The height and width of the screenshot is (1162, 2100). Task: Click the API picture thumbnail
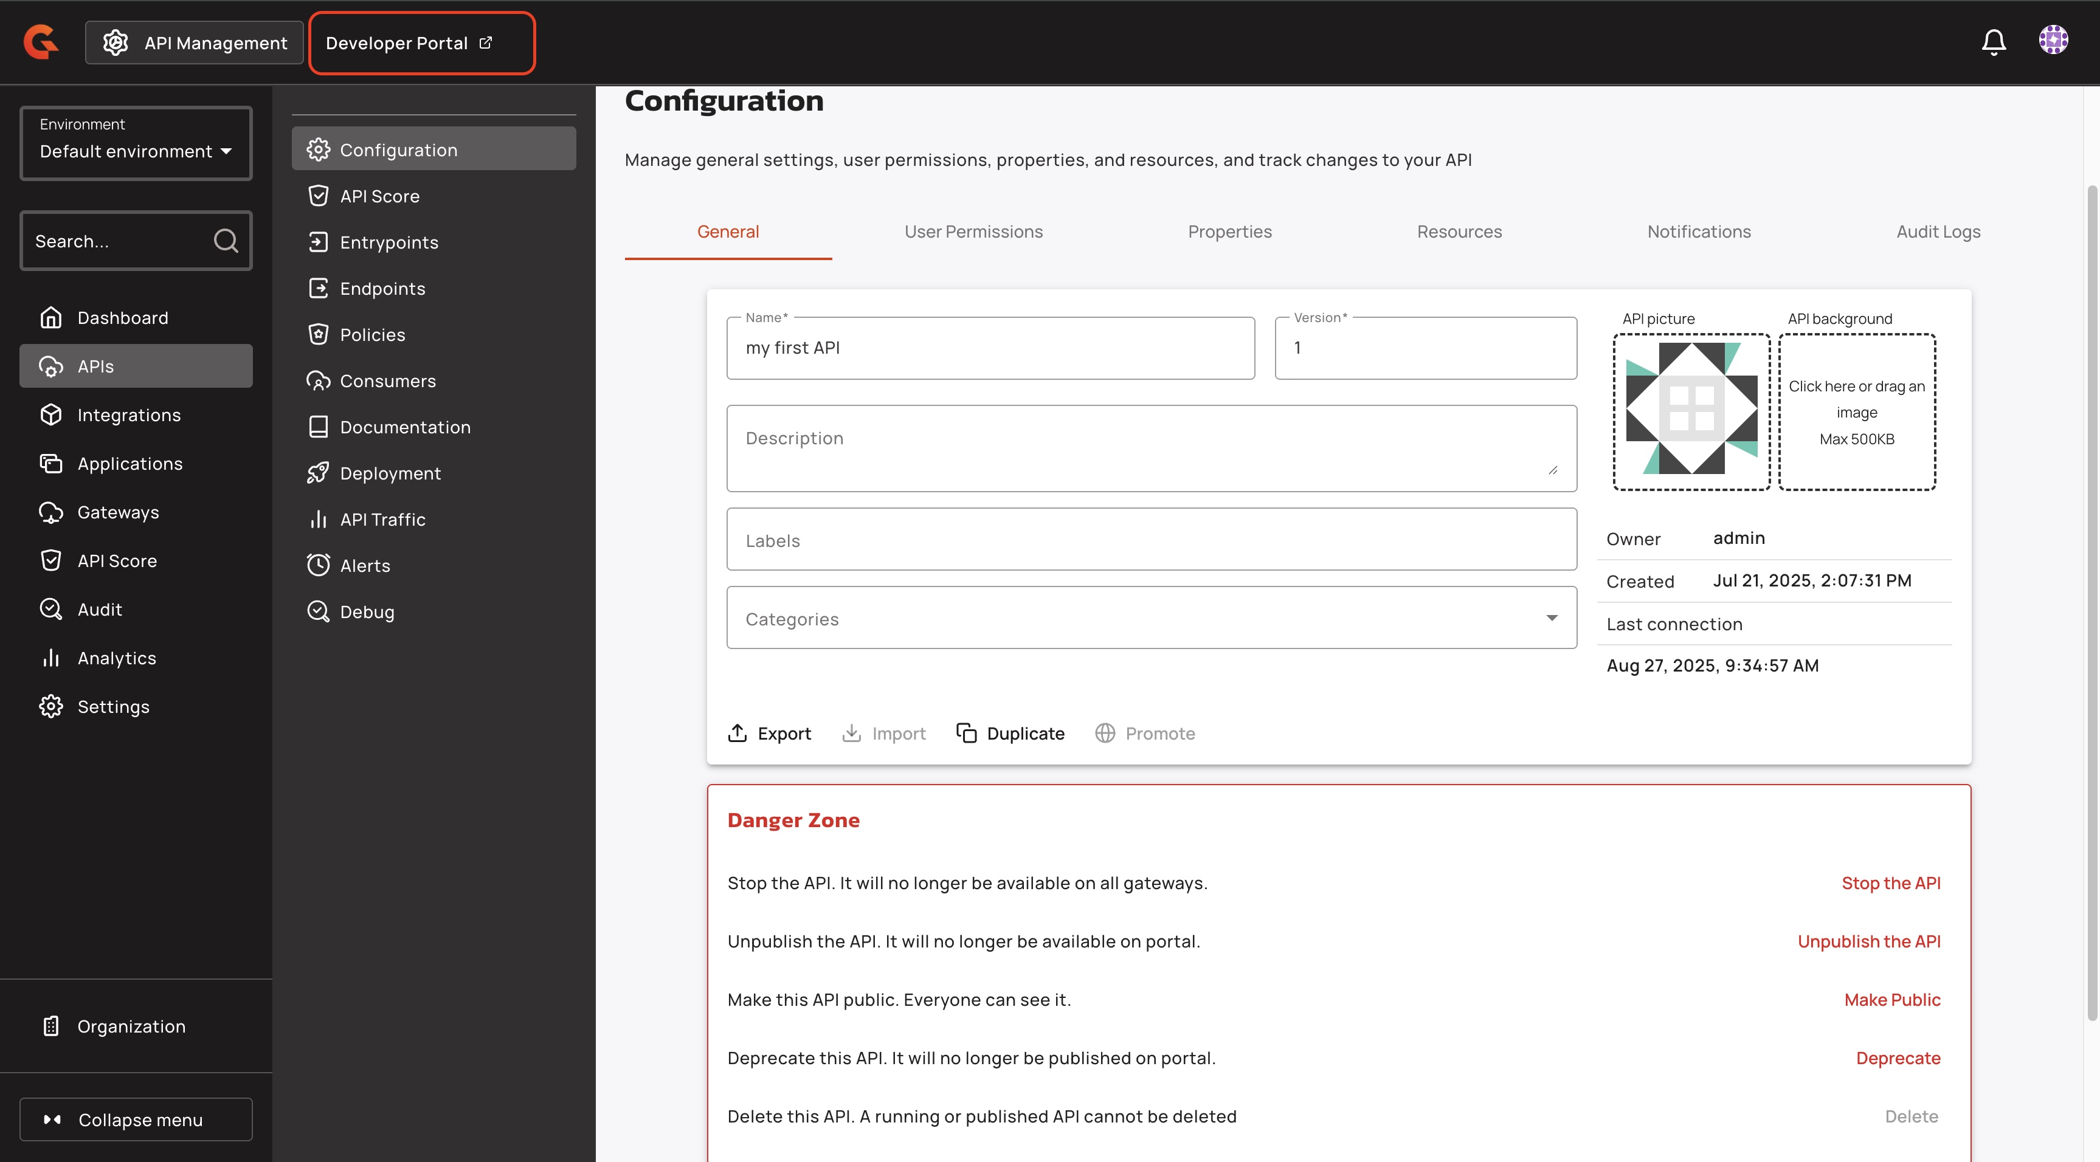tap(1691, 412)
